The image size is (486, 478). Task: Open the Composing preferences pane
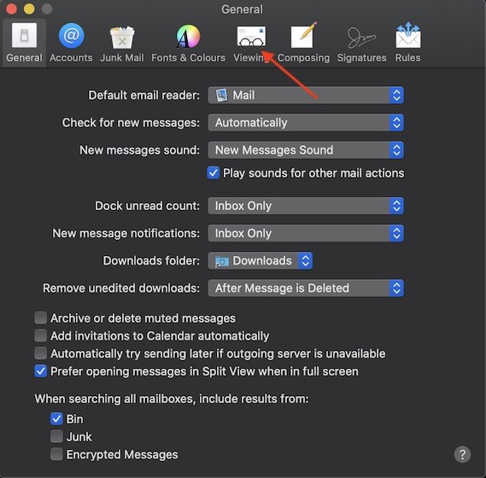click(x=303, y=43)
